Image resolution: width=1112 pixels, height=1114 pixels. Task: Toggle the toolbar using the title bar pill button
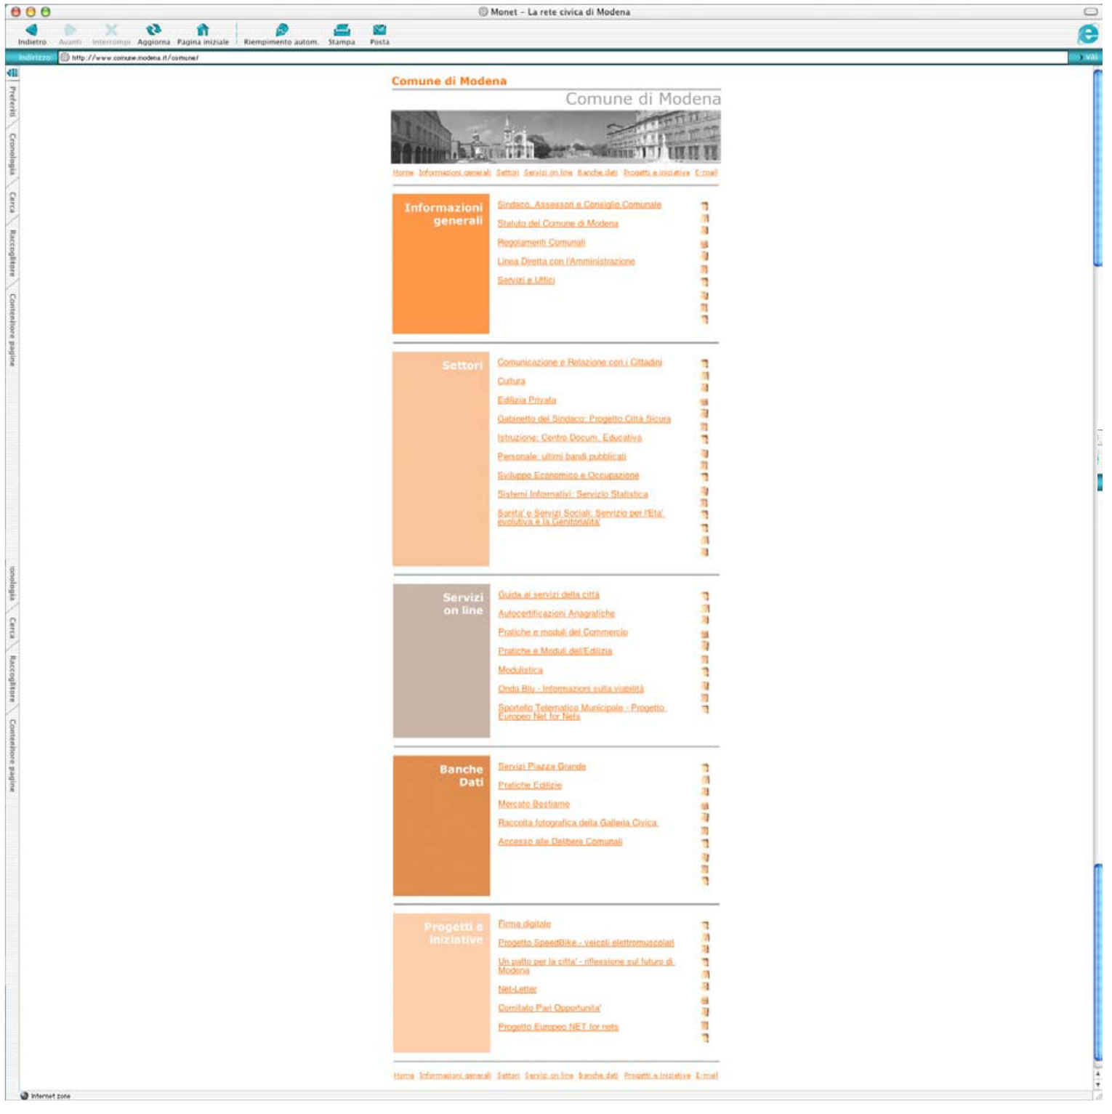coord(1090,12)
